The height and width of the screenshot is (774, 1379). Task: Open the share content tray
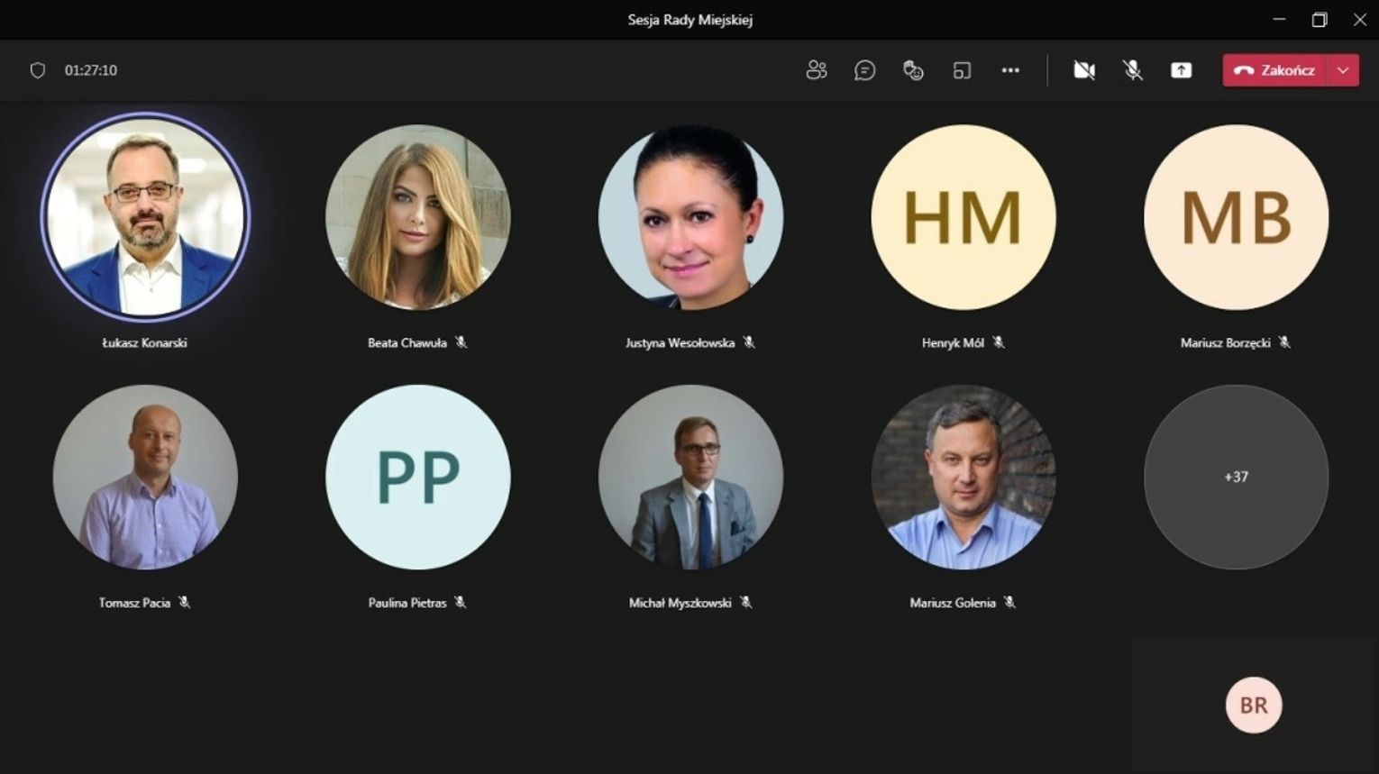coord(1181,70)
